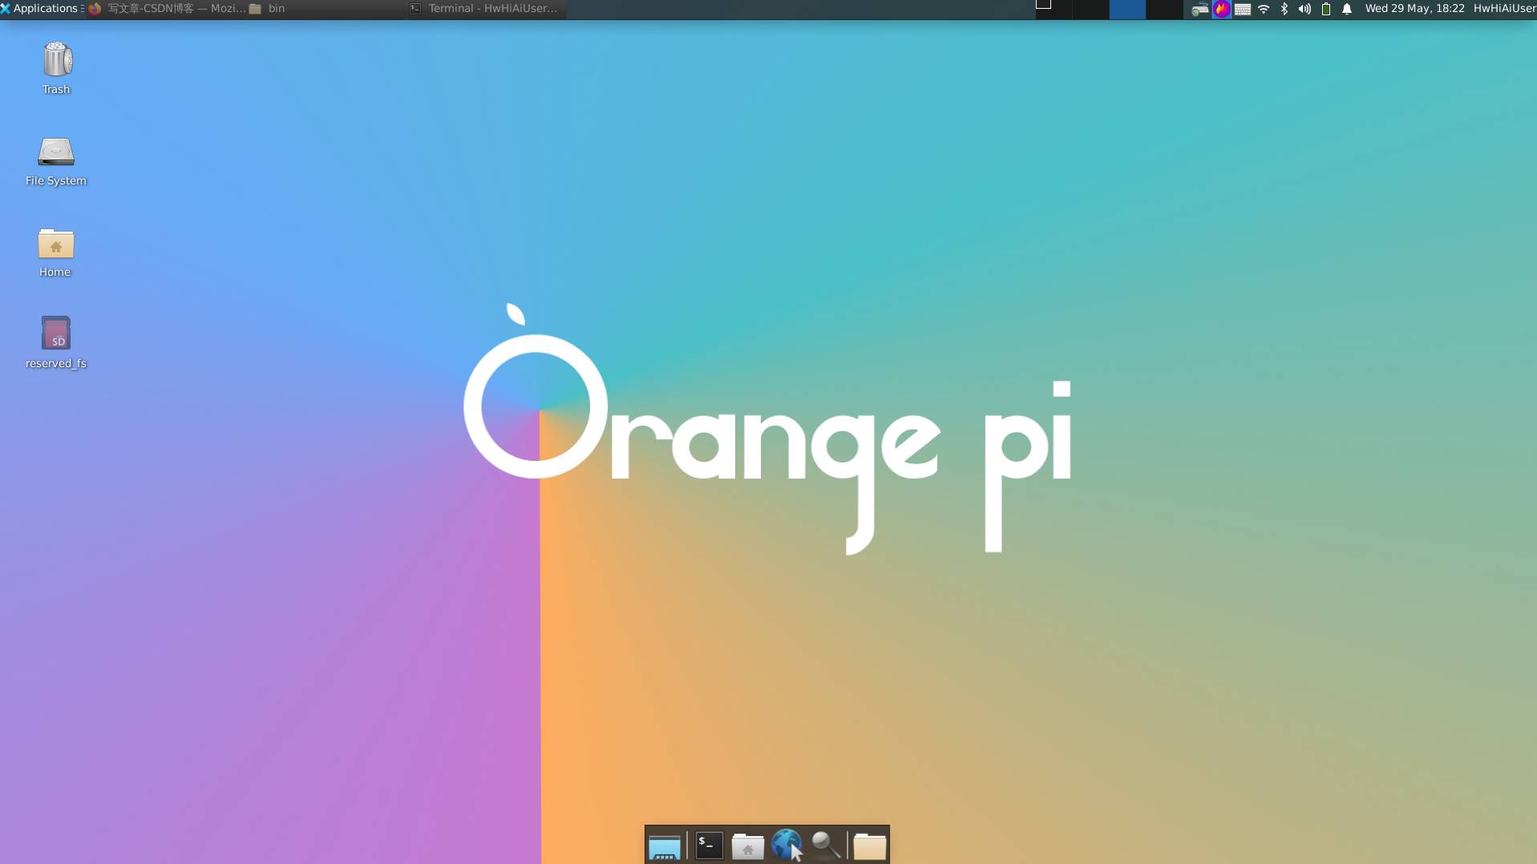
Task: Select the reserved_fs SD card icon
Action: point(56,333)
